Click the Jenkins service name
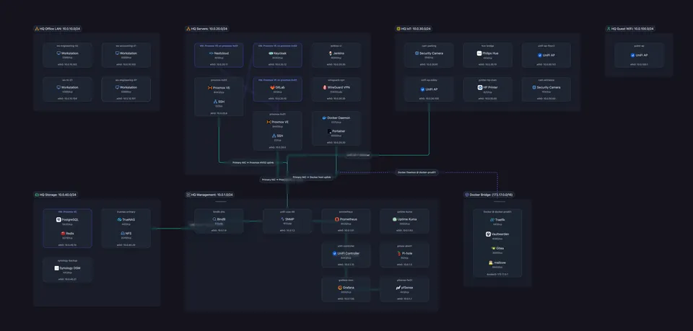Screen dimensions: 693x331 (x=339, y=53)
